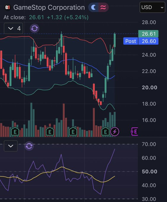Click the 22.00 price axis label

click(149, 71)
